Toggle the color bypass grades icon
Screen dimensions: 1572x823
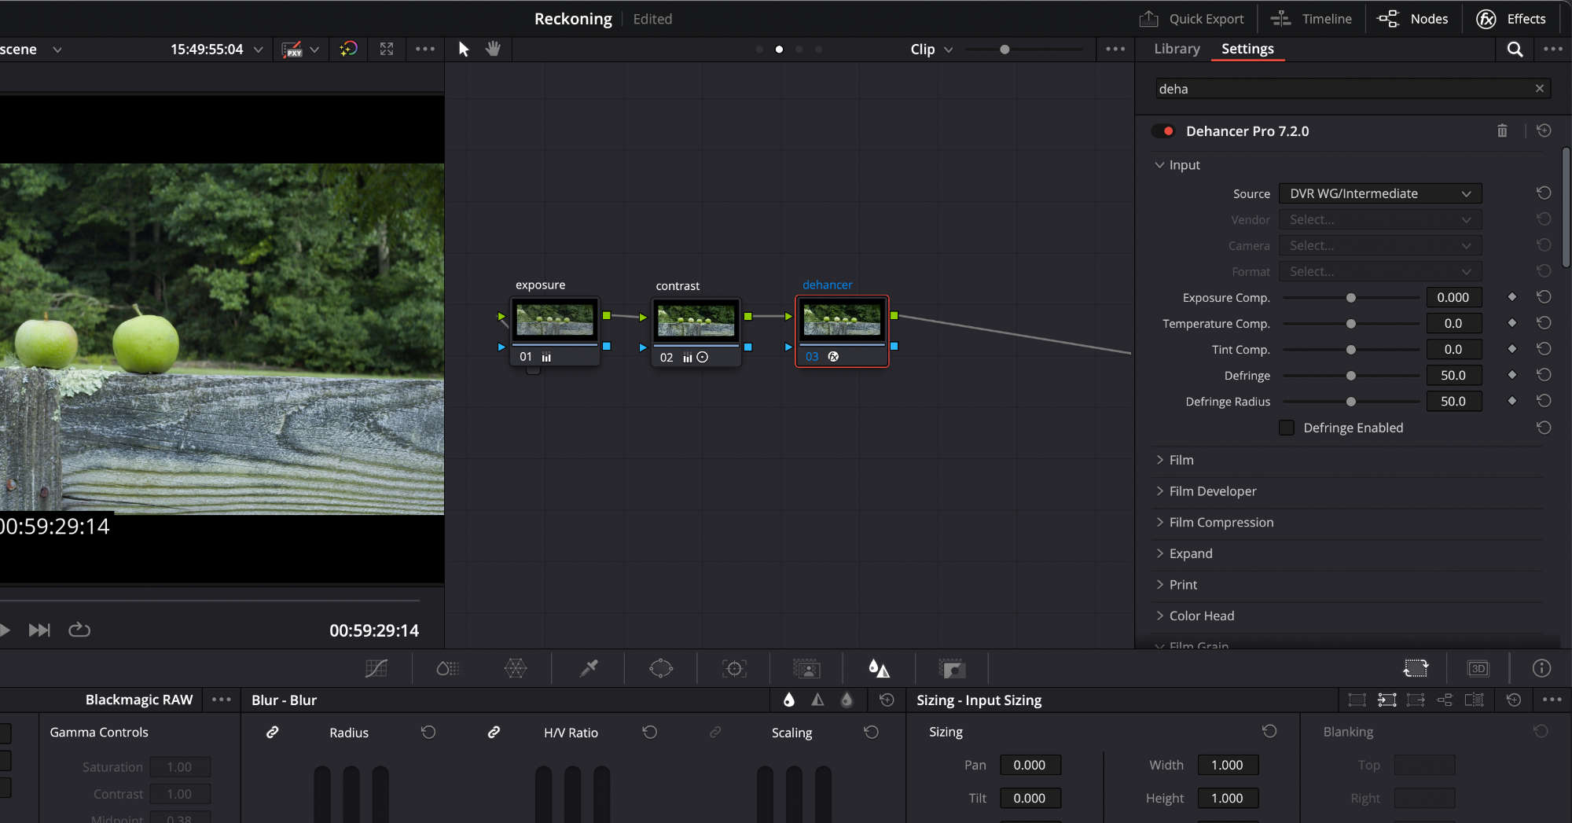[348, 49]
